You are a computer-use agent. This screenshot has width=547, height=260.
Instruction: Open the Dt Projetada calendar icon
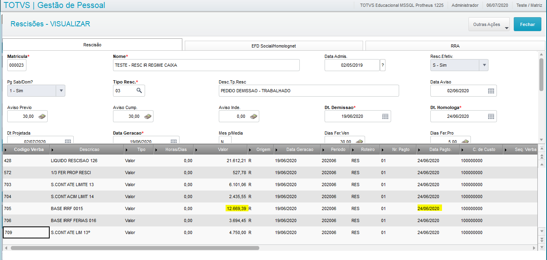68,141
